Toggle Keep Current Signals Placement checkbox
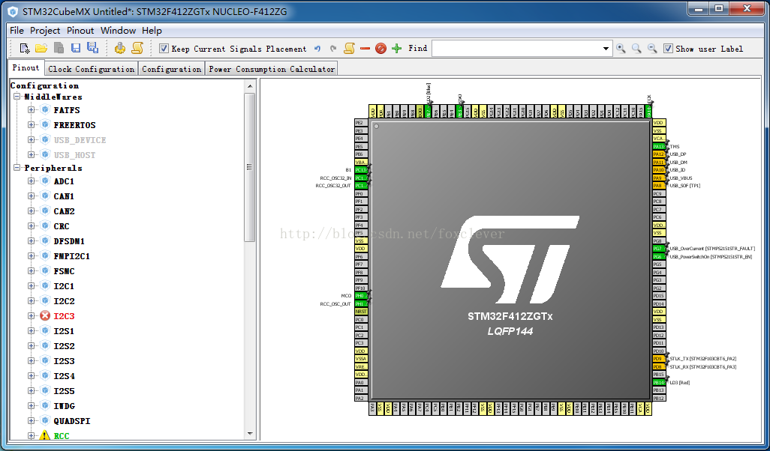 coord(164,48)
